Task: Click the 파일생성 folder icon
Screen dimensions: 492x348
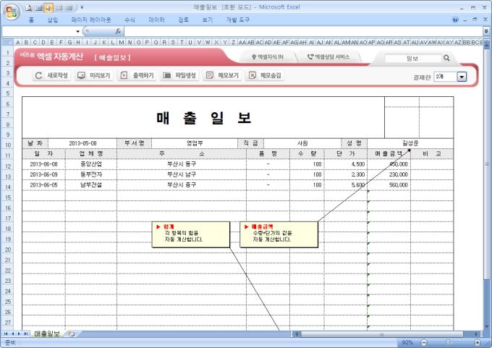Action: tap(166, 76)
